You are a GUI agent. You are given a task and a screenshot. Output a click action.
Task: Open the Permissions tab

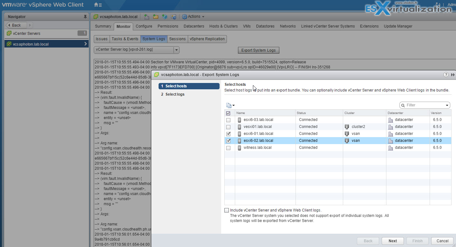pos(168,26)
